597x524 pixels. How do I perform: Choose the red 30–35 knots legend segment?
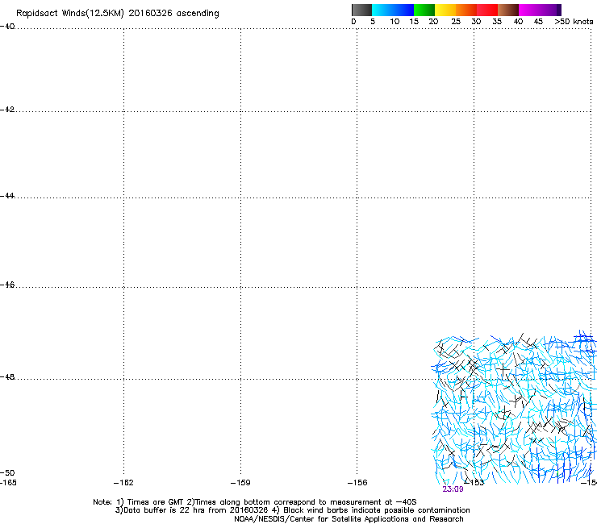point(487,10)
